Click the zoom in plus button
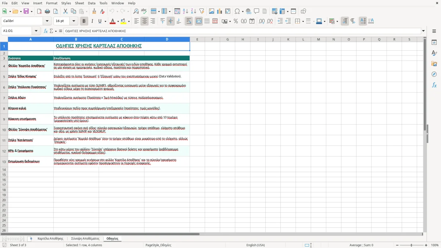 426,245
